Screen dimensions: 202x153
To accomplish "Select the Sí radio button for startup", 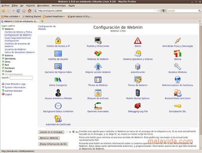I will [67, 132].
